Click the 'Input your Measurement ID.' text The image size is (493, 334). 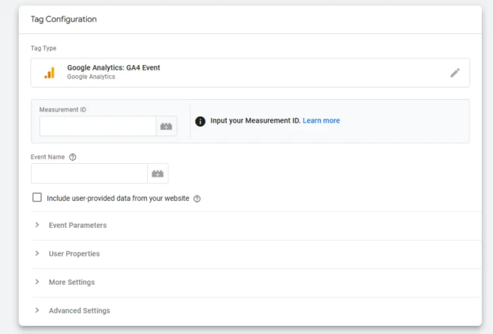point(255,120)
